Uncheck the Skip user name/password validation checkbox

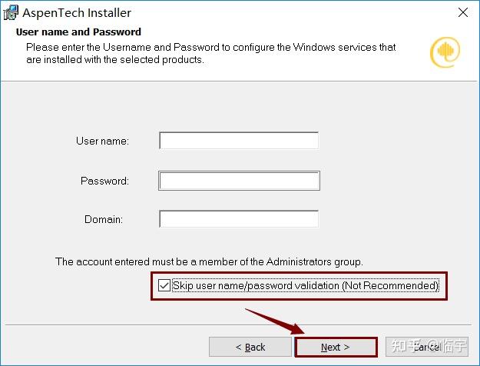pos(164,285)
